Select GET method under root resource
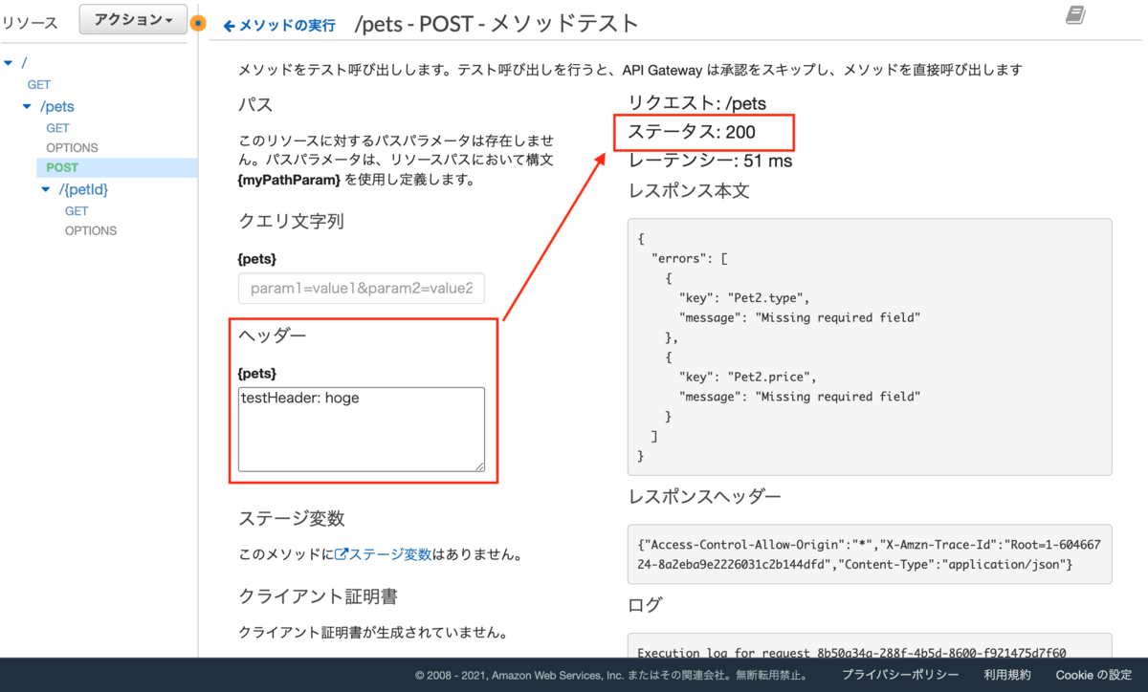The image size is (1148, 692). [39, 85]
